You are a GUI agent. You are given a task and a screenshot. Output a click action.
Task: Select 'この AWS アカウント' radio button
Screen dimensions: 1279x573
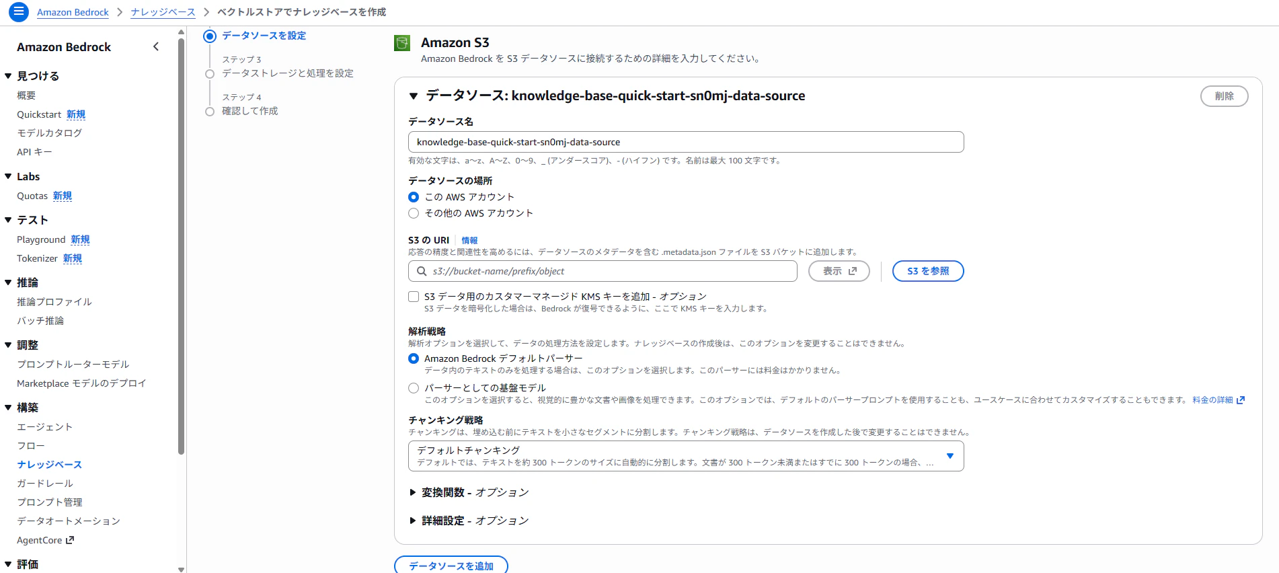[x=414, y=197]
